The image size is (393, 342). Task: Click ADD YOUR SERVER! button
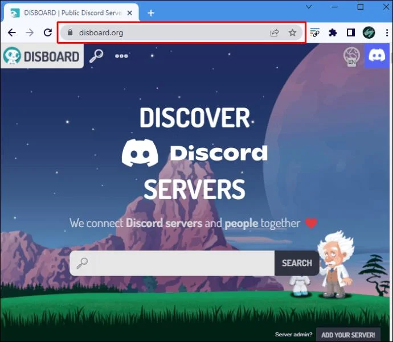(x=348, y=335)
